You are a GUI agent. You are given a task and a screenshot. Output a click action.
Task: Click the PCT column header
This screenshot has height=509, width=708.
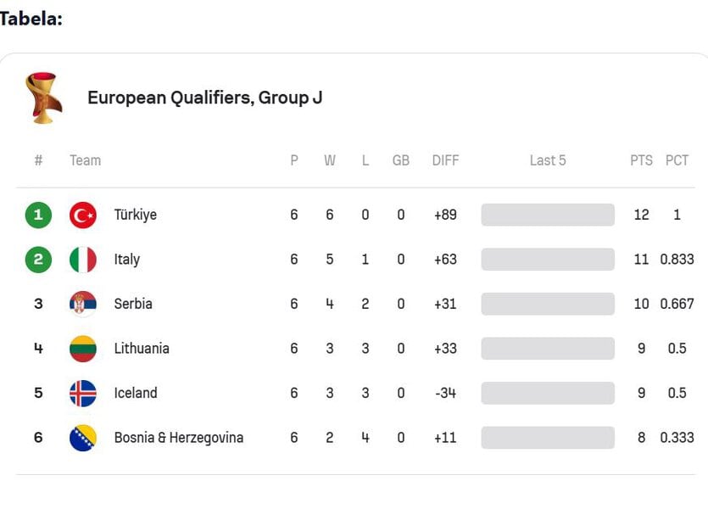coord(677,160)
